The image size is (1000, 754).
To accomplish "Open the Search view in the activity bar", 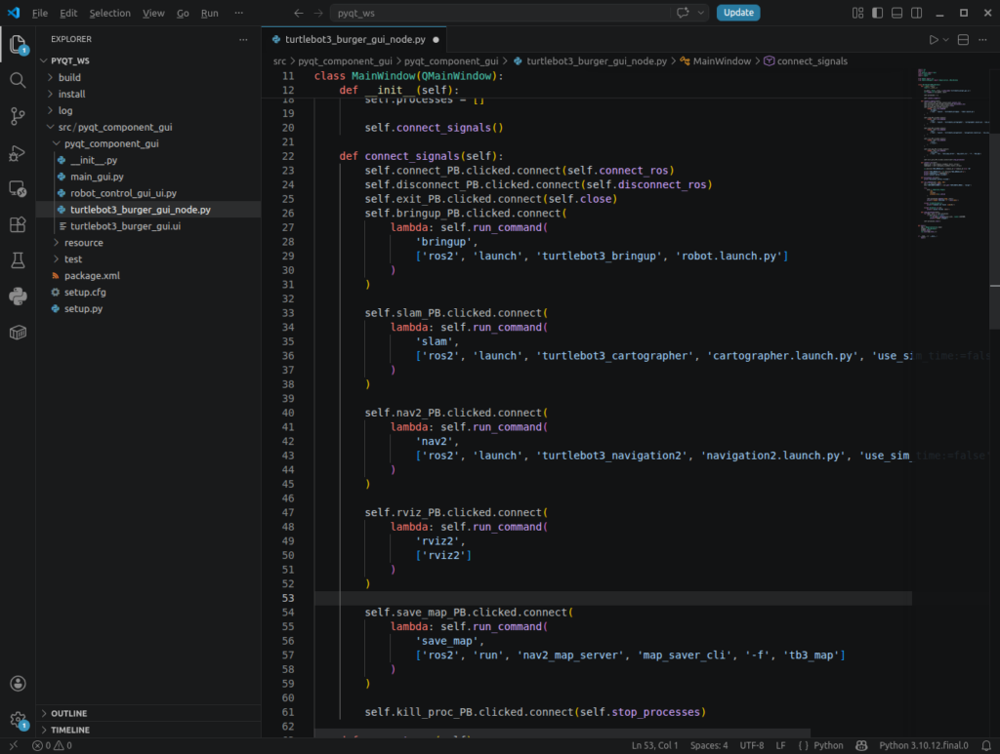I will pyautogui.click(x=18, y=80).
